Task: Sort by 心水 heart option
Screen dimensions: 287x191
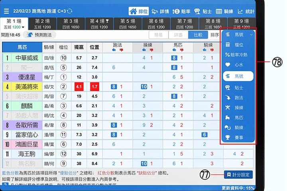Action: click(x=238, y=65)
